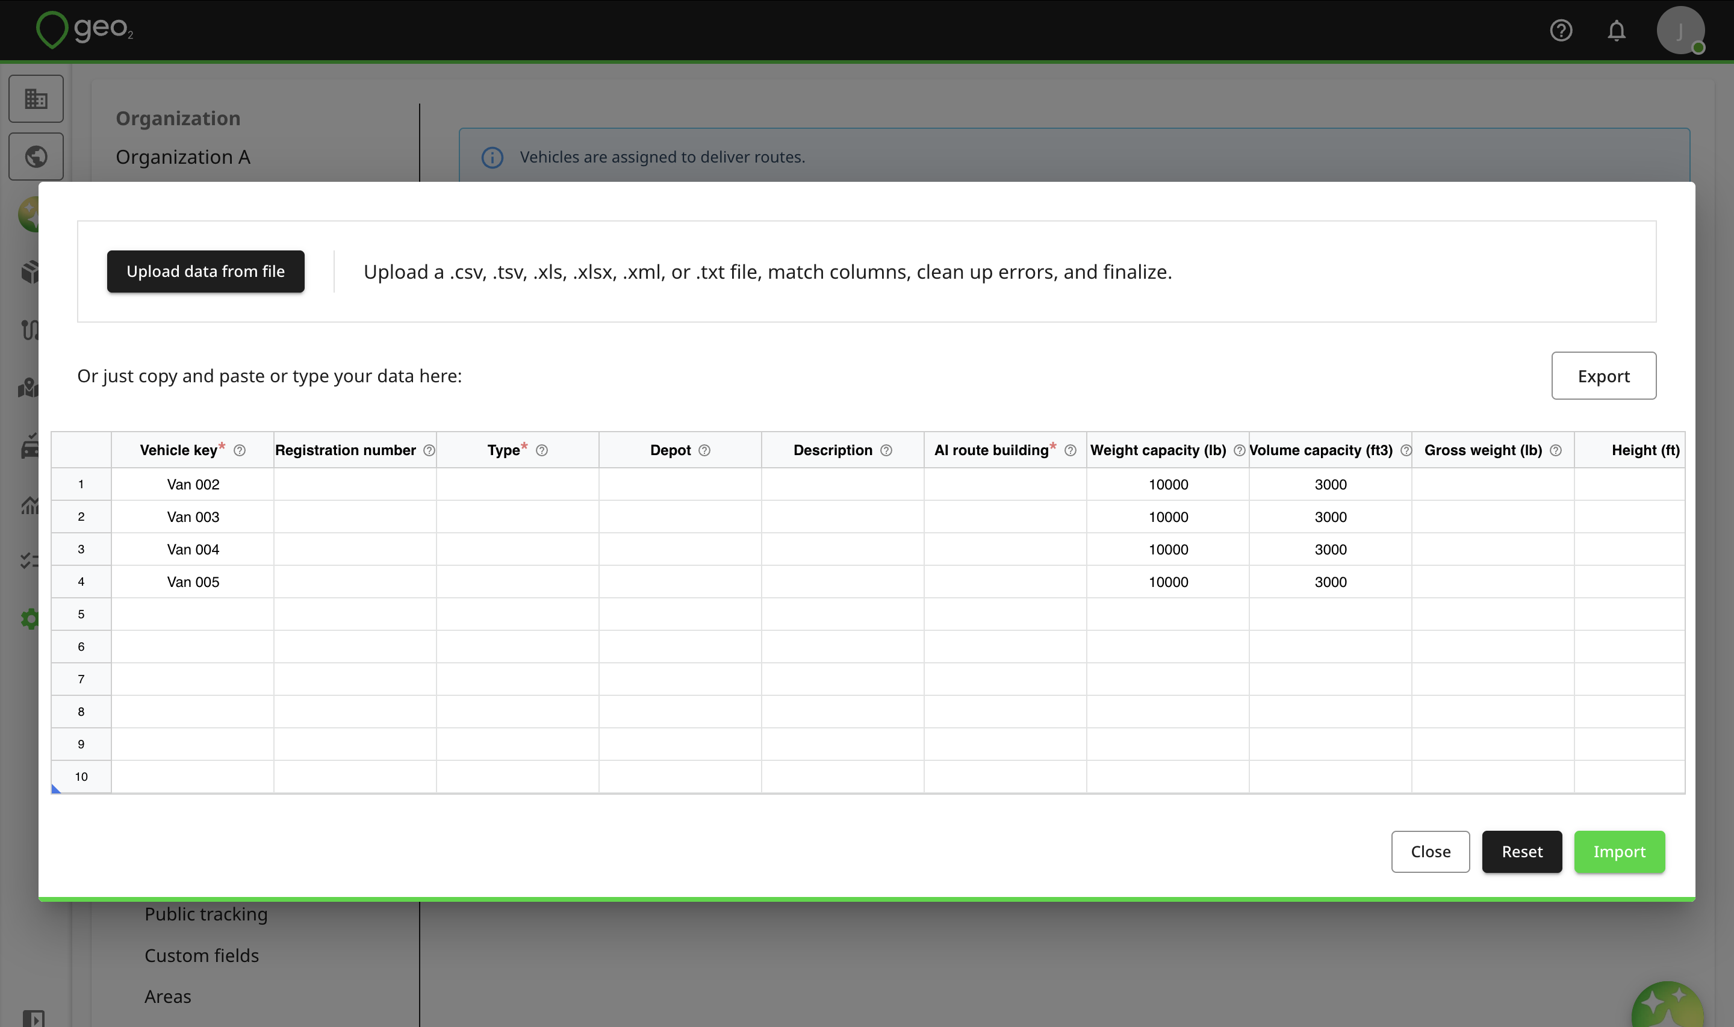Click empty AI route building cell for Van 004

click(x=1005, y=550)
